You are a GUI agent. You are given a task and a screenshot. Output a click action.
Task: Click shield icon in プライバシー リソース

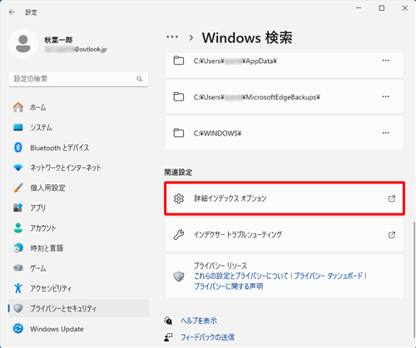179,276
